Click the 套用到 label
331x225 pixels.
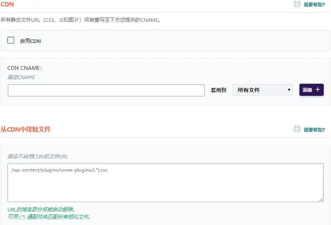[218, 90]
